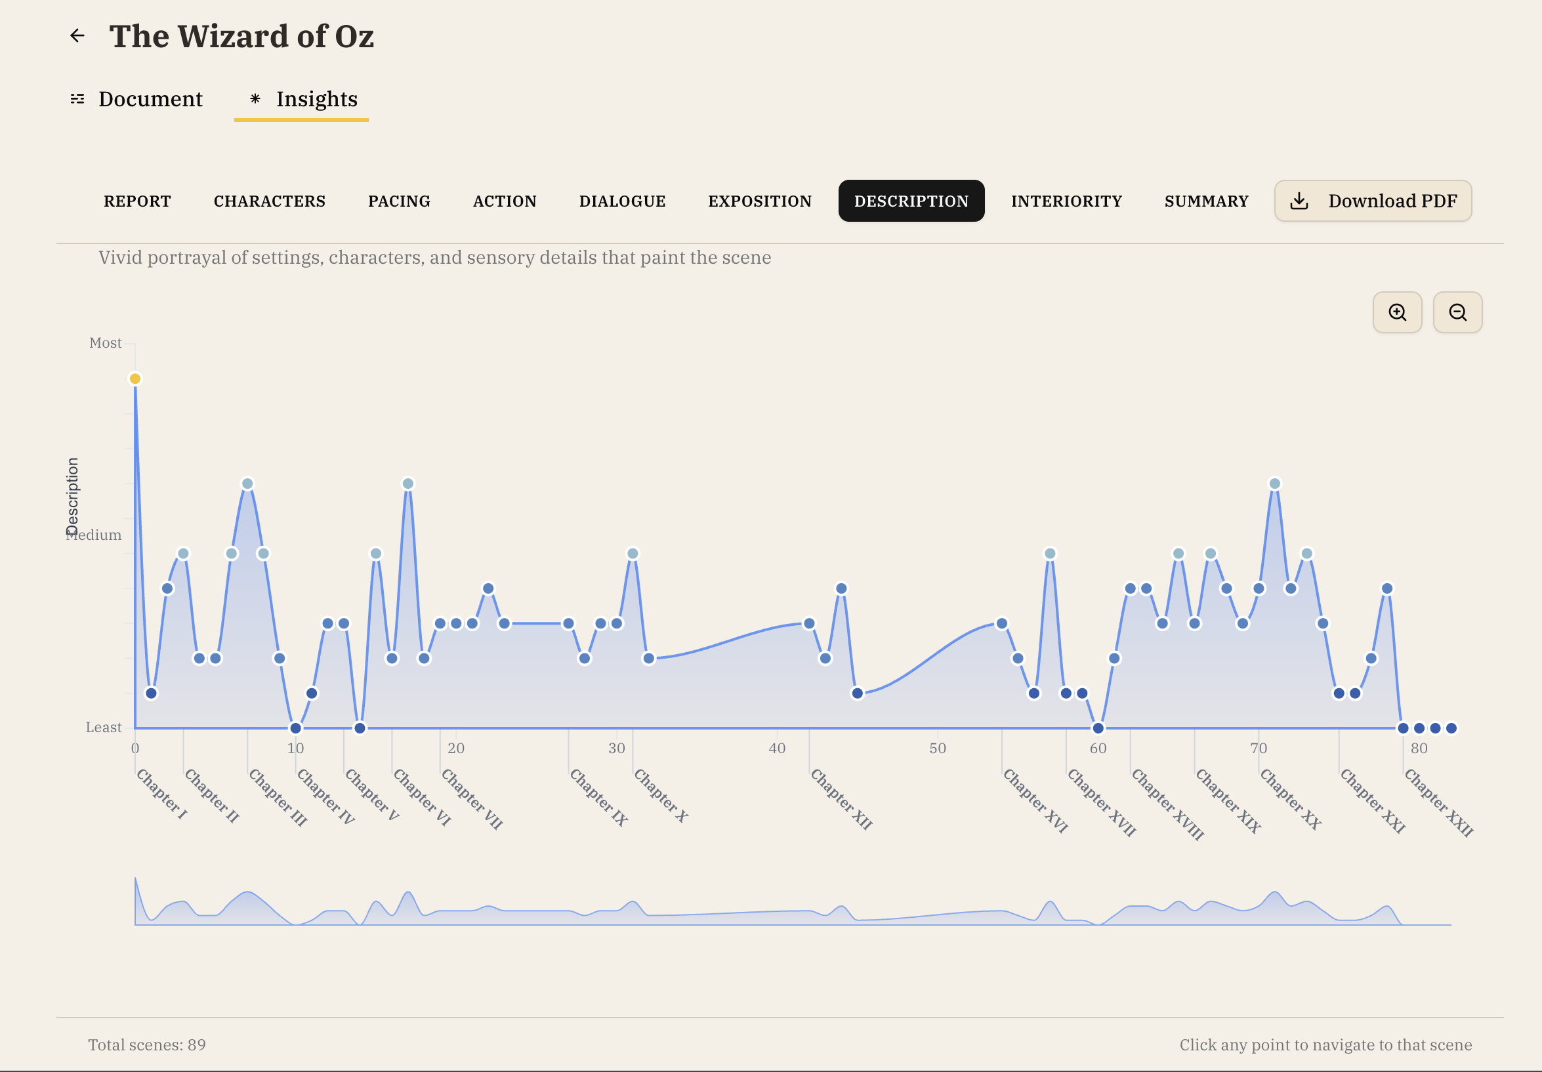This screenshot has height=1072, width=1542.
Task: Click the Download PDF button
Action: pos(1372,200)
